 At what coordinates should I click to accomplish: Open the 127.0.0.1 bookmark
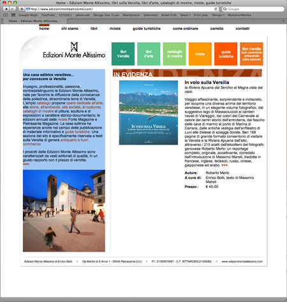tap(65, 15)
